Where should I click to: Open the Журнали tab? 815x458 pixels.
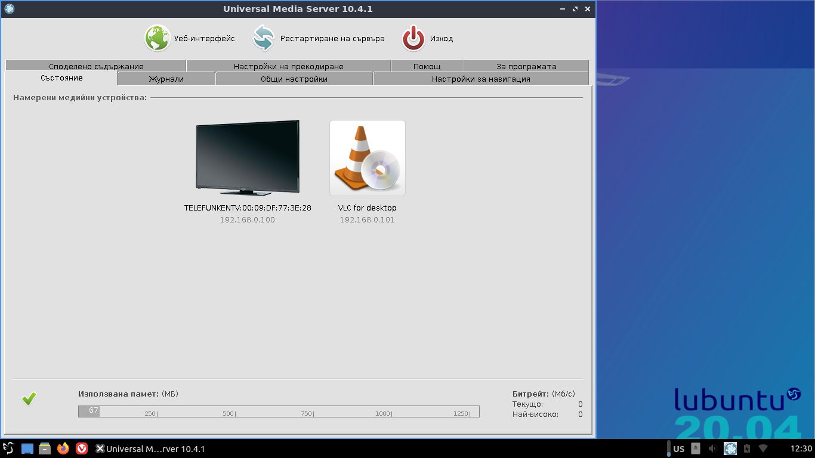click(166, 79)
